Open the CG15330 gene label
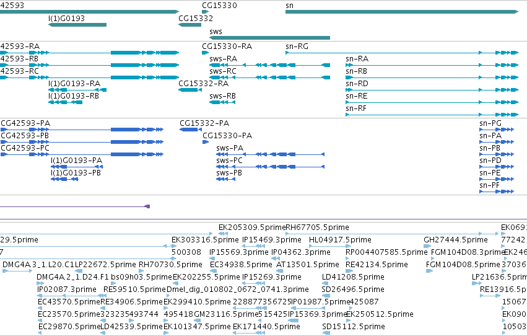Screen dimensions: 527x336 pos(219,6)
